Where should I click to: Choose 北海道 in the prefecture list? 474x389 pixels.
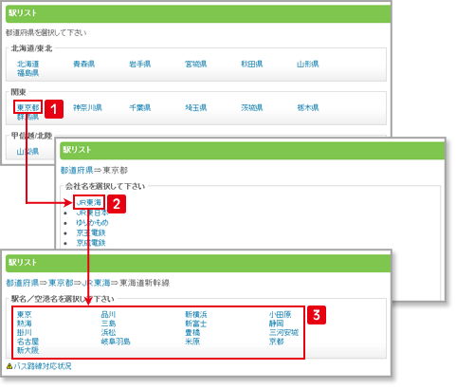pos(28,64)
